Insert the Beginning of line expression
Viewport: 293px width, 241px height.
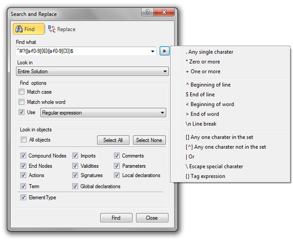click(208, 85)
